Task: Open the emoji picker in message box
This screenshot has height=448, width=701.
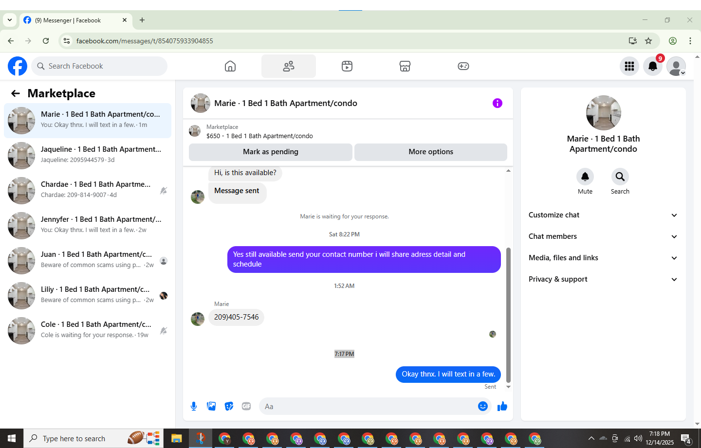Action: (482, 406)
